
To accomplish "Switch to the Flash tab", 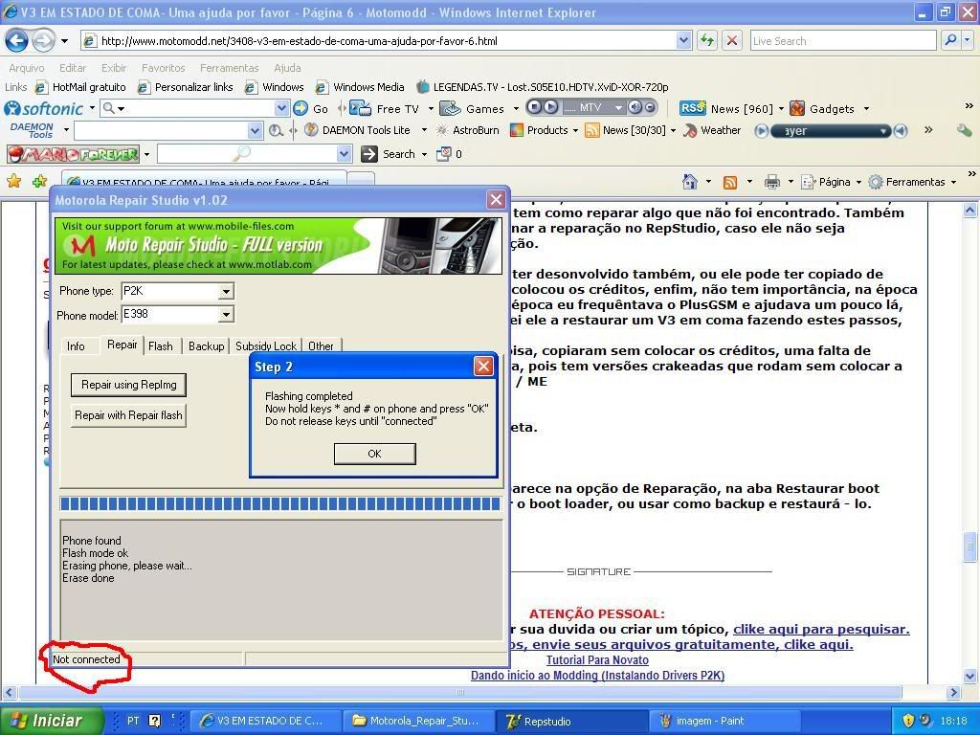I will [161, 345].
